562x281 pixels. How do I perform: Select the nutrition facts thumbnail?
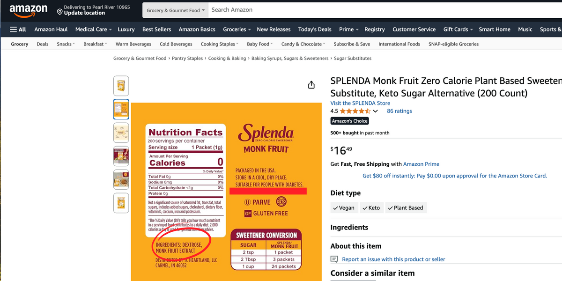121,109
